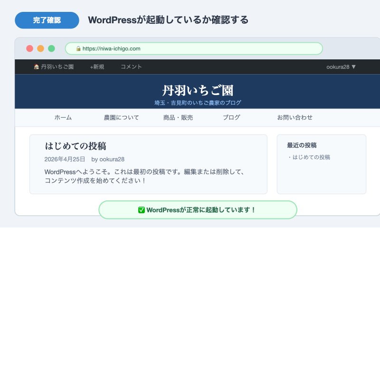Image resolution: width=380 pixels, height=380 pixels.
Task: Open the お問い合わせ page
Action: (294, 117)
